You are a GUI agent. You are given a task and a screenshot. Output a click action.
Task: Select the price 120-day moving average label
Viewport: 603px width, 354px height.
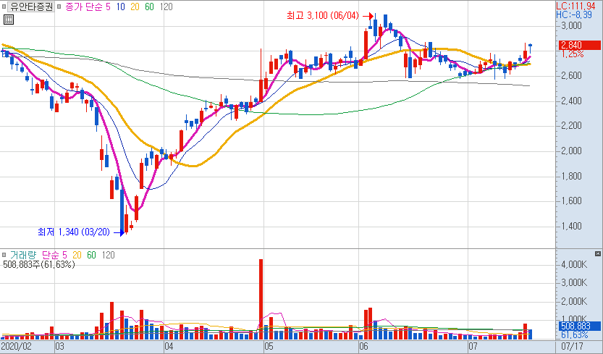tap(166, 7)
